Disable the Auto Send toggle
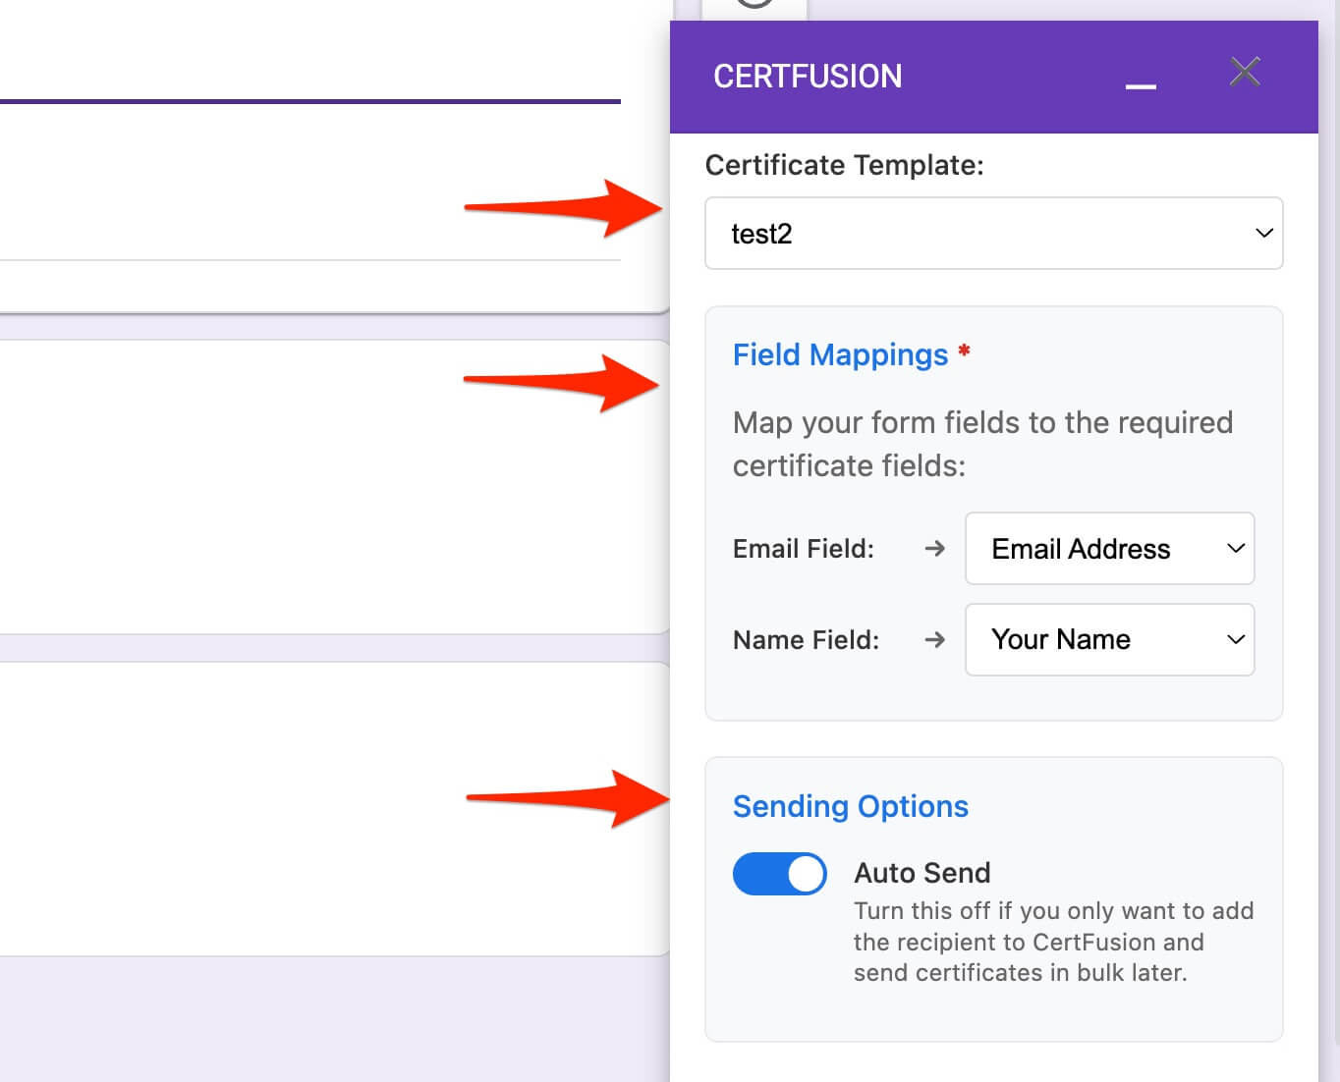This screenshot has width=1340, height=1082. click(779, 874)
